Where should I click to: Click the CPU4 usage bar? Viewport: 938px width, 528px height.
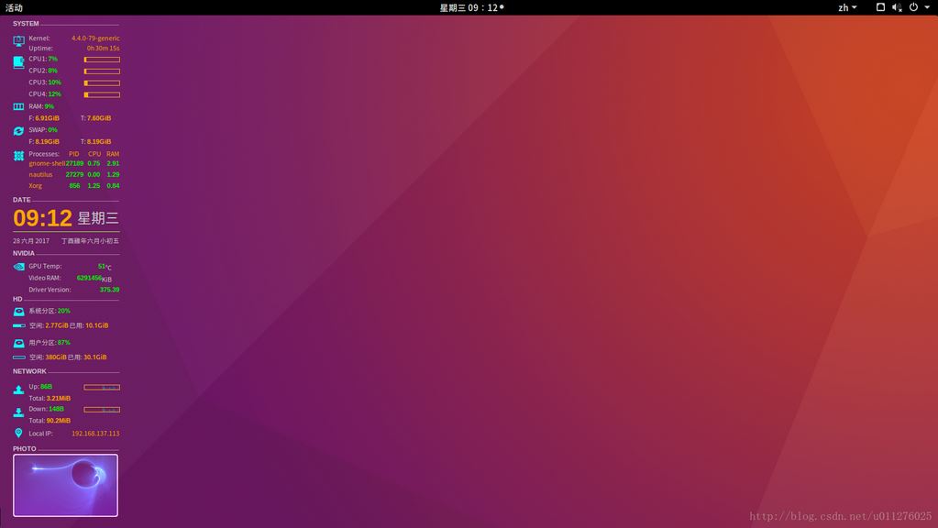(102, 94)
